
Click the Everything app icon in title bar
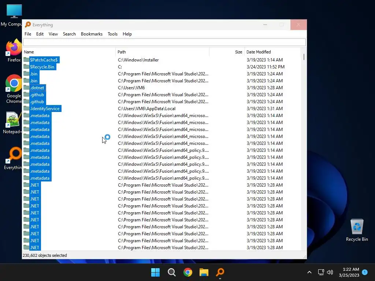click(x=28, y=25)
